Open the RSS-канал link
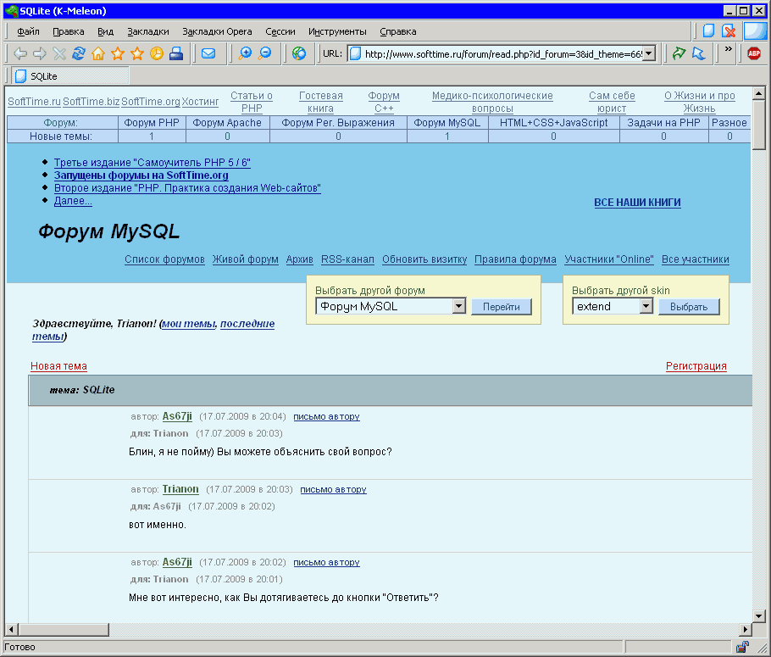Image resolution: width=771 pixels, height=657 pixels. [347, 259]
